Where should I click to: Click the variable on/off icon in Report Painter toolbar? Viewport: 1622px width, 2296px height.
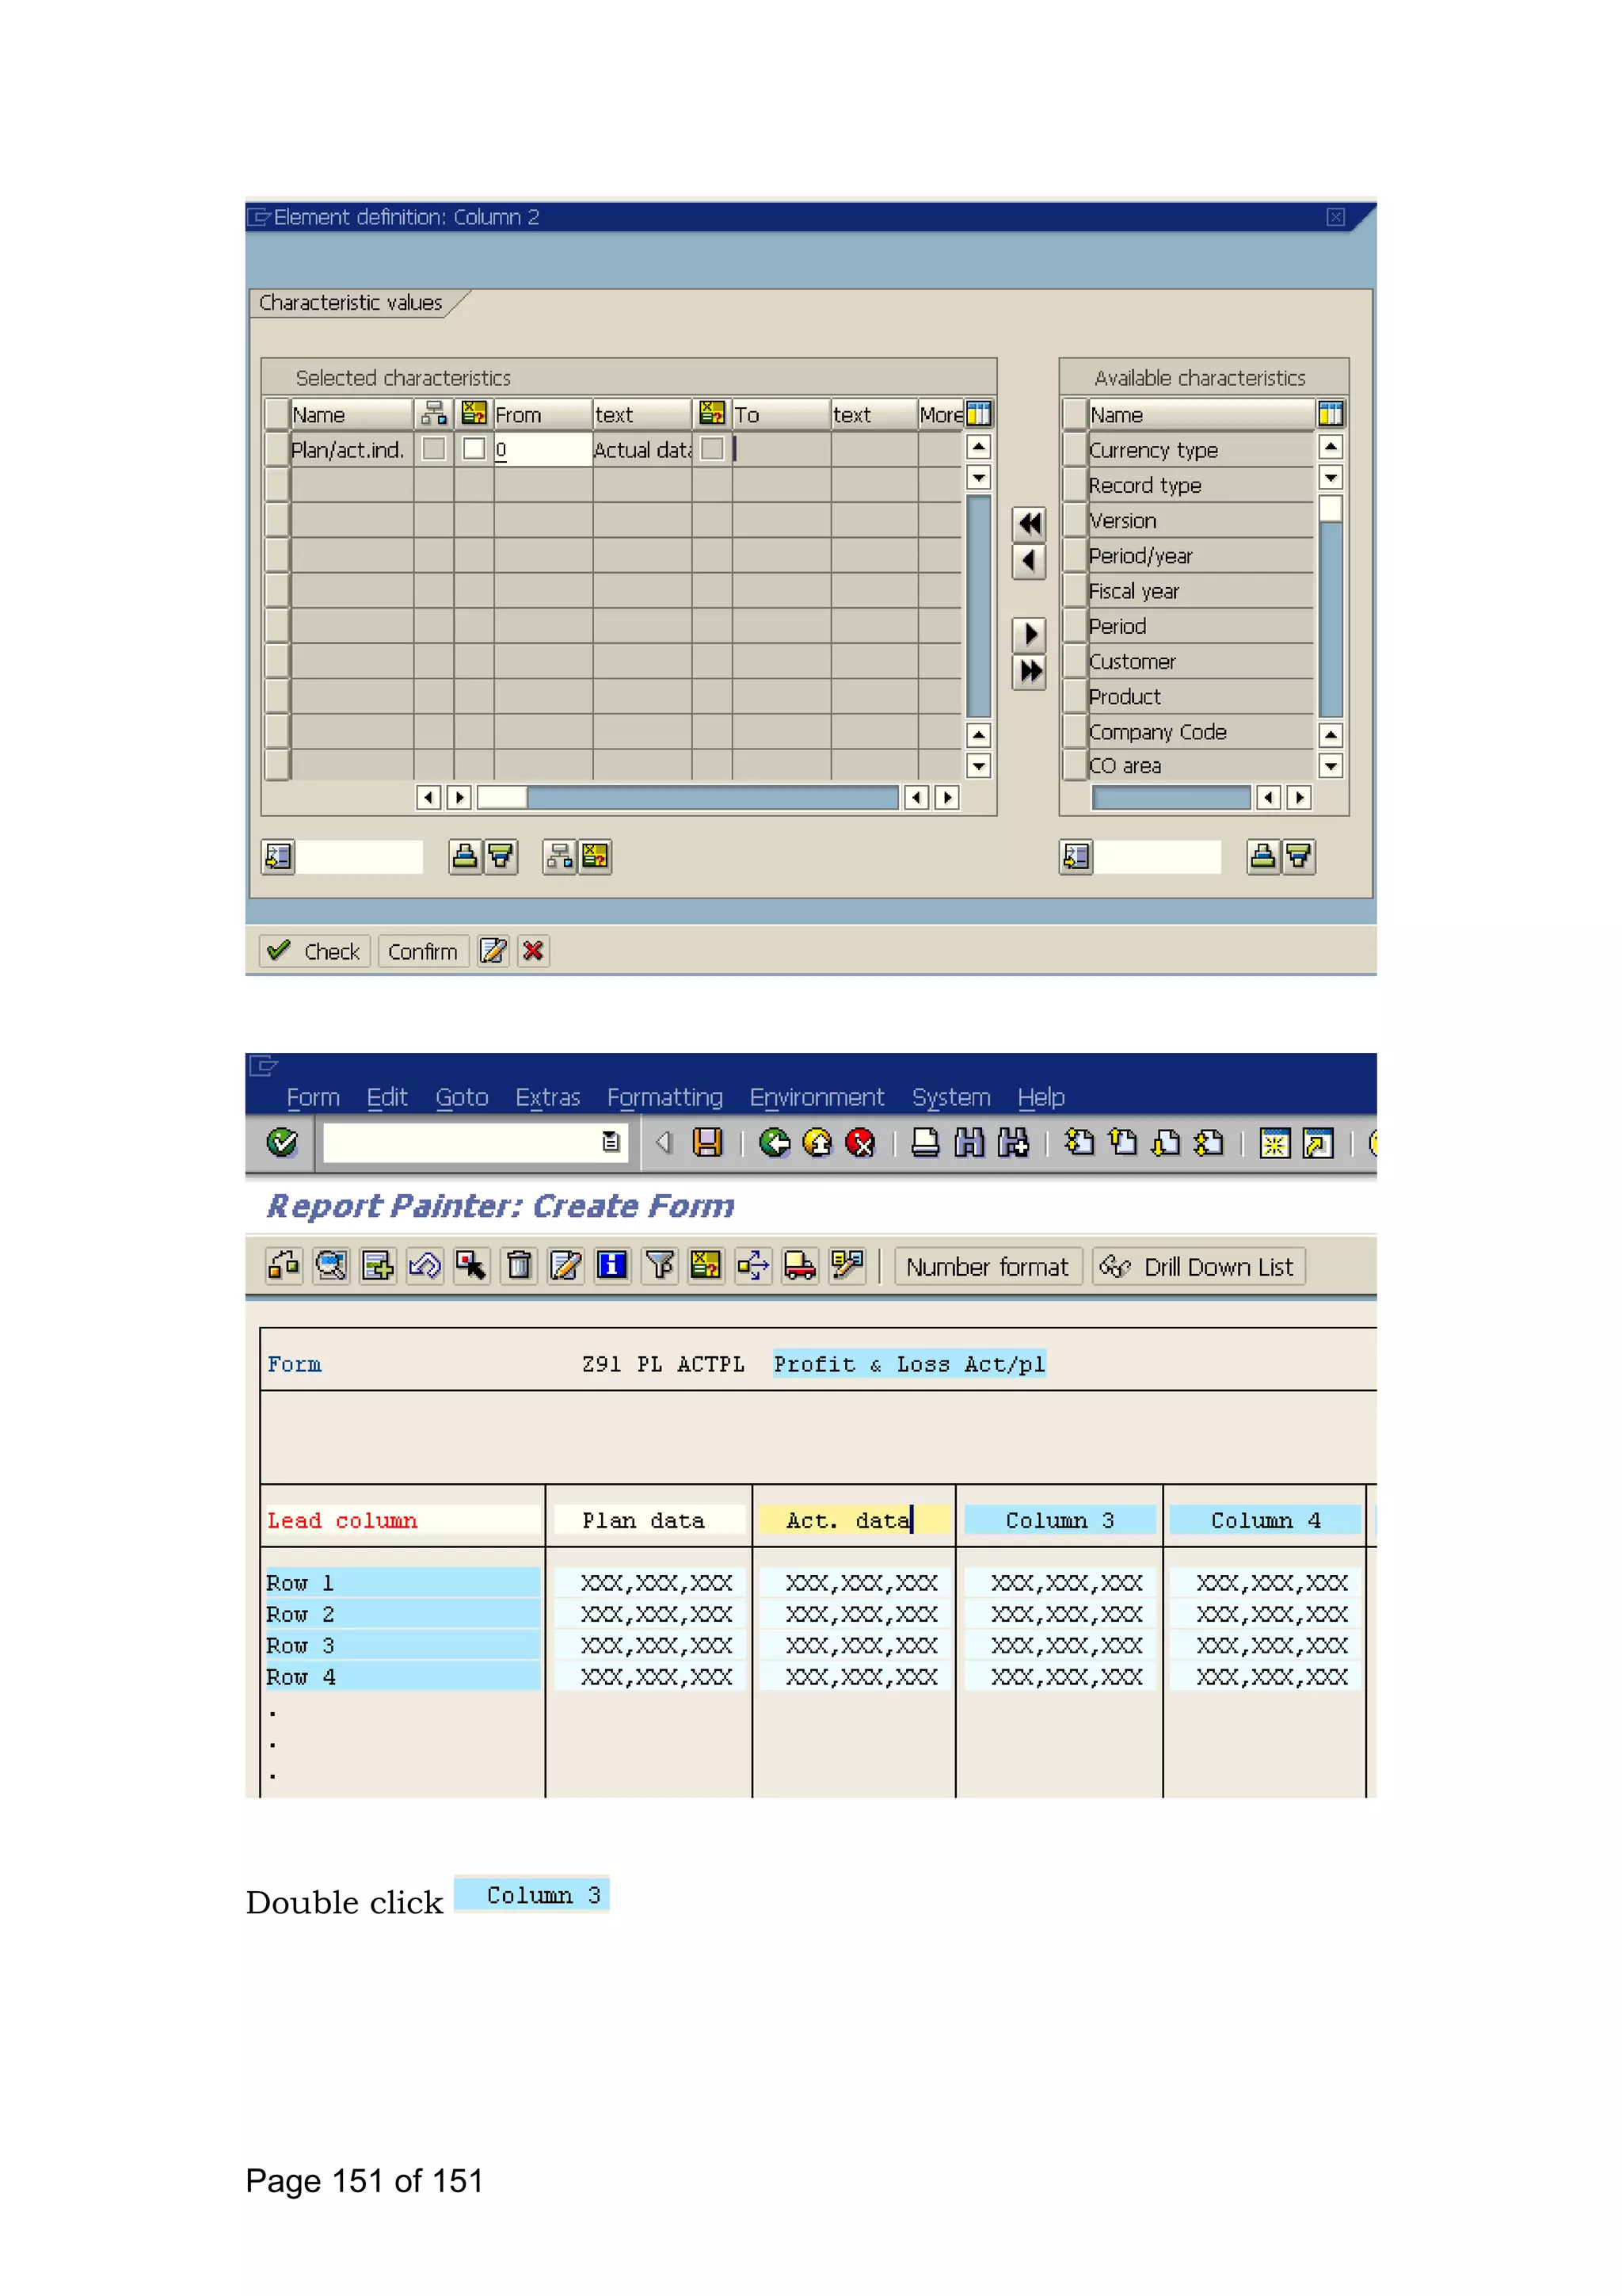(x=706, y=1266)
